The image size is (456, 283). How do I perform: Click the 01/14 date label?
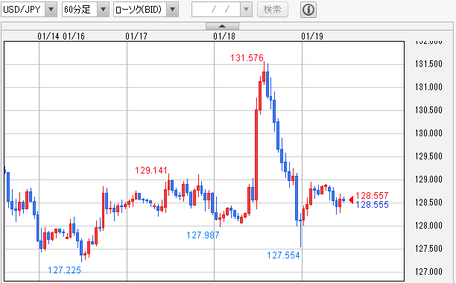pyautogui.click(x=48, y=36)
